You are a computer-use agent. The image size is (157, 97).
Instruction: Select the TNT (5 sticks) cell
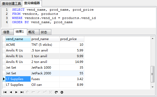[45, 45]
